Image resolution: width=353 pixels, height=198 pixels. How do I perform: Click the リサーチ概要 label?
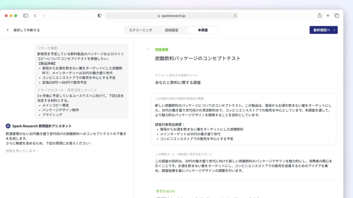click(x=47, y=48)
